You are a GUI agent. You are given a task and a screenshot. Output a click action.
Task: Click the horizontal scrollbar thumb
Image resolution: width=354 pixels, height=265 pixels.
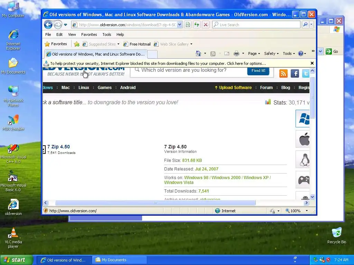click(155, 203)
